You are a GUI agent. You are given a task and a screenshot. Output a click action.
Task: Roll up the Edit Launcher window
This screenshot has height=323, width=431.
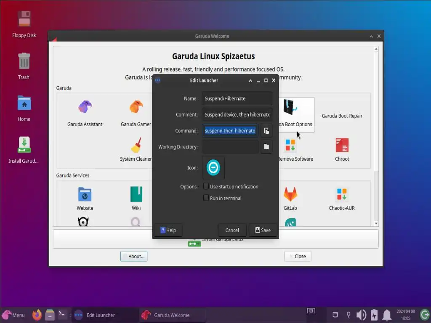[250, 80]
